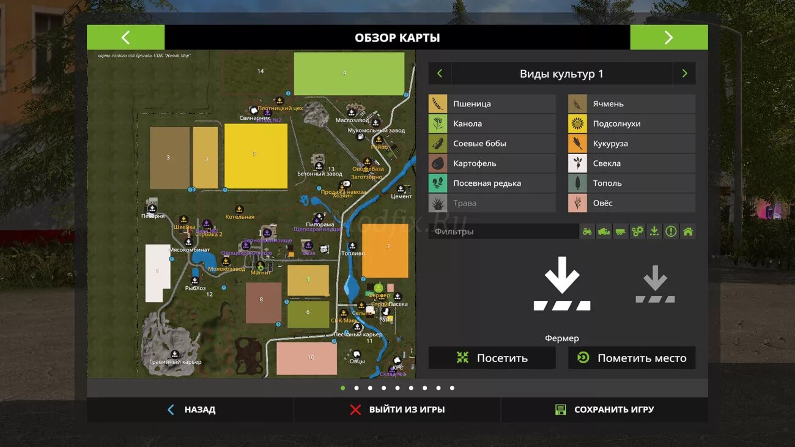Toggle Посевная редька crop row

(492, 183)
